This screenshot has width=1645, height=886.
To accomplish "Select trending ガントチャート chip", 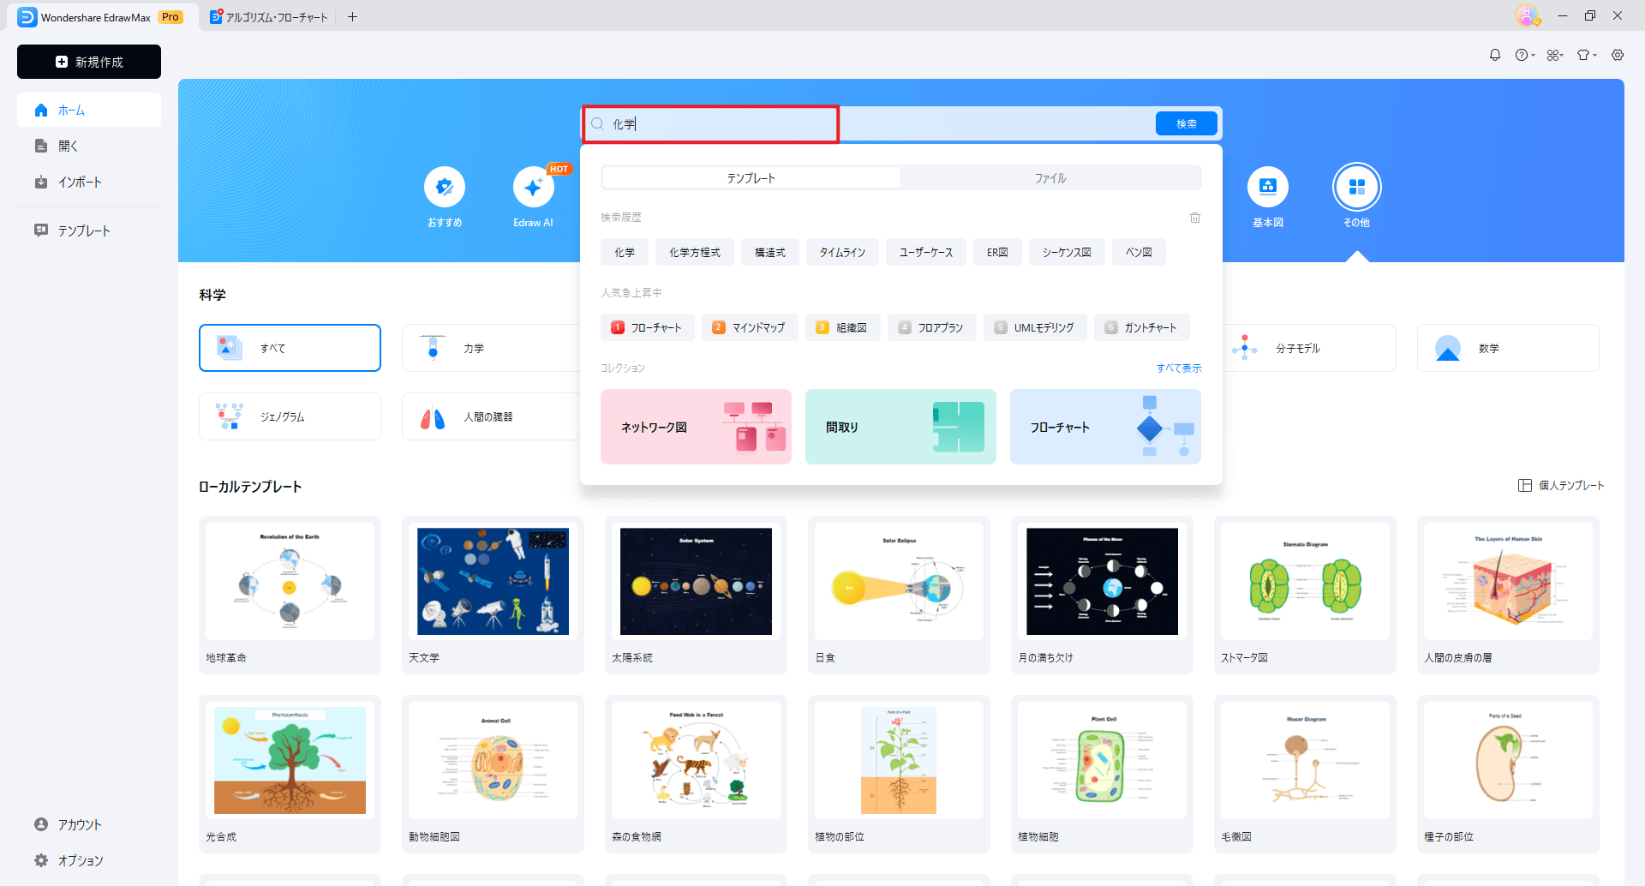I will (1141, 327).
